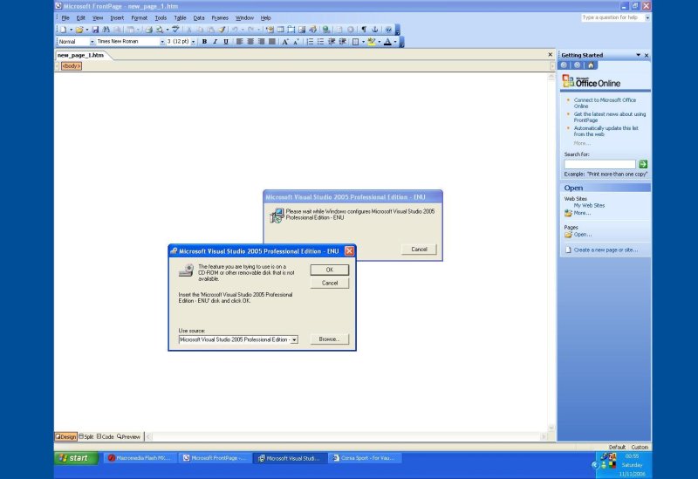Switch to the Preview view tab

[128, 437]
